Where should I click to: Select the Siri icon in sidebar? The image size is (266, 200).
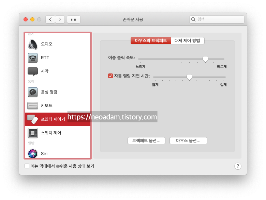pyautogui.click(x=33, y=154)
